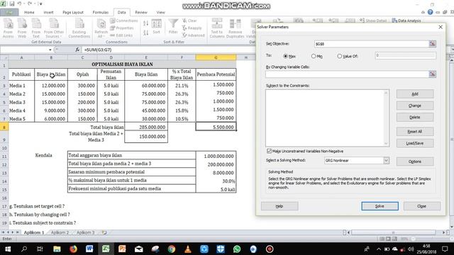Select the Min radio button

click(314, 56)
